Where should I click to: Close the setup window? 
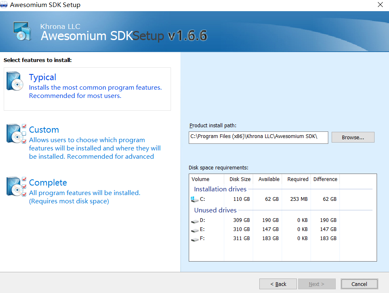pos(380,5)
